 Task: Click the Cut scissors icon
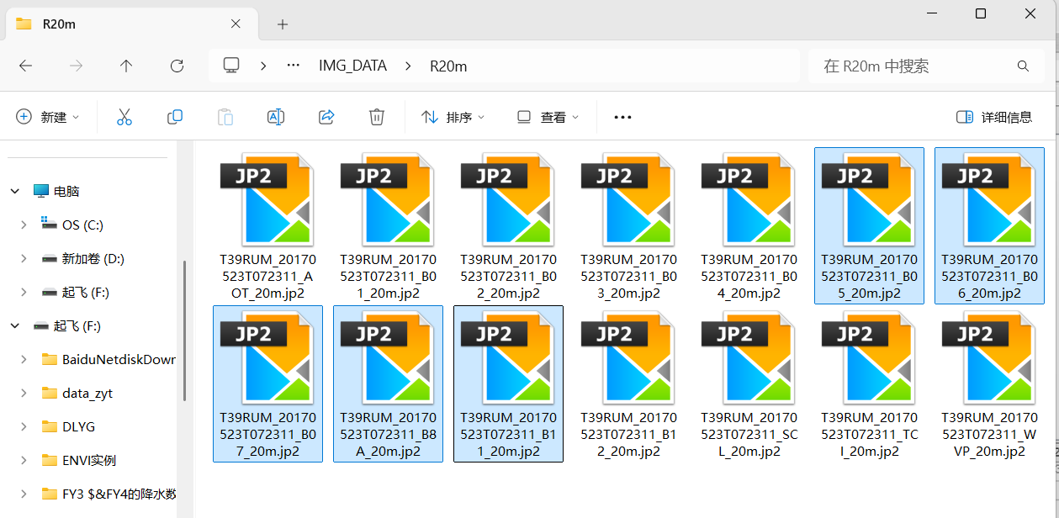click(x=124, y=118)
